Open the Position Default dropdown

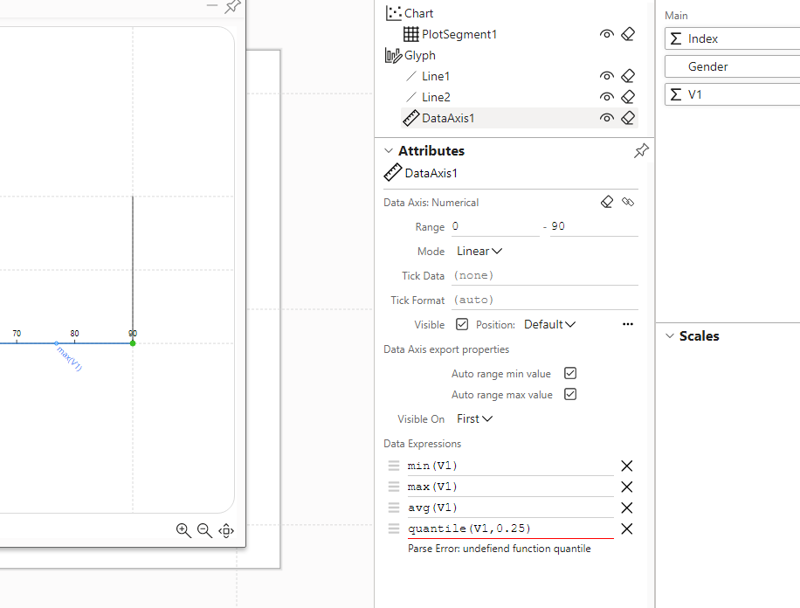click(x=549, y=324)
